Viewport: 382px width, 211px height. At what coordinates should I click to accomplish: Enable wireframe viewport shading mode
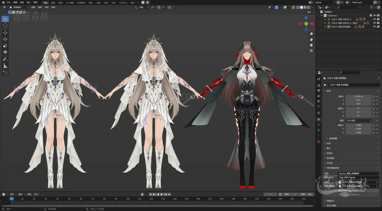click(298, 7)
